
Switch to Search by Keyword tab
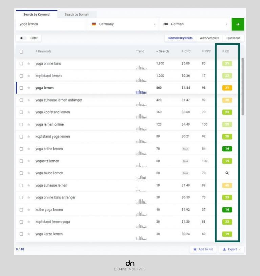[37, 14]
